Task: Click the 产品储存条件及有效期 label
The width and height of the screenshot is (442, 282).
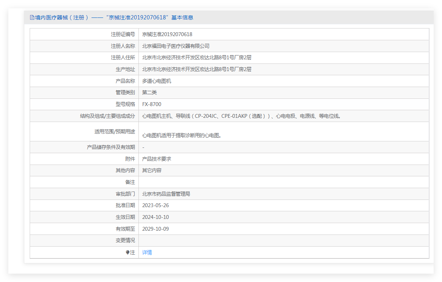Action: [x=111, y=147]
